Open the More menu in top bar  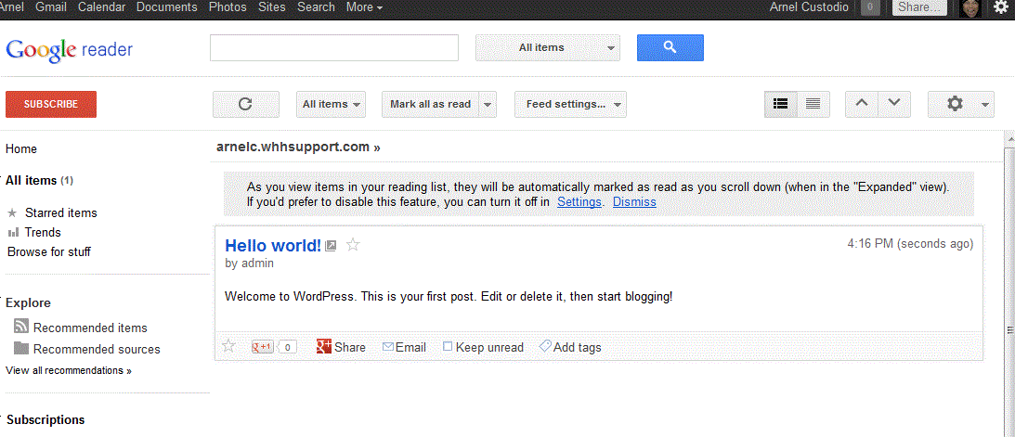pos(364,7)
